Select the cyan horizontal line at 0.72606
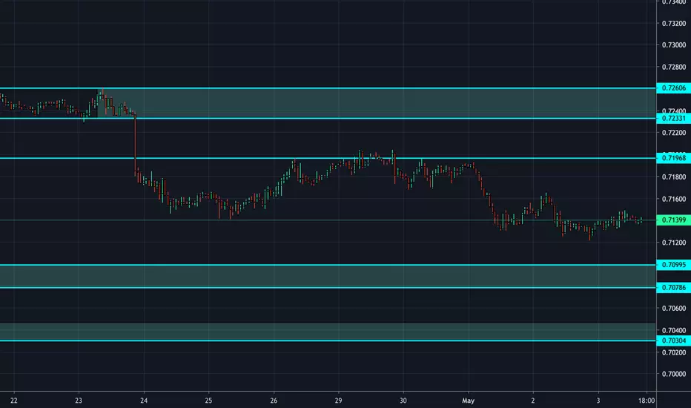 coord(328,88)
